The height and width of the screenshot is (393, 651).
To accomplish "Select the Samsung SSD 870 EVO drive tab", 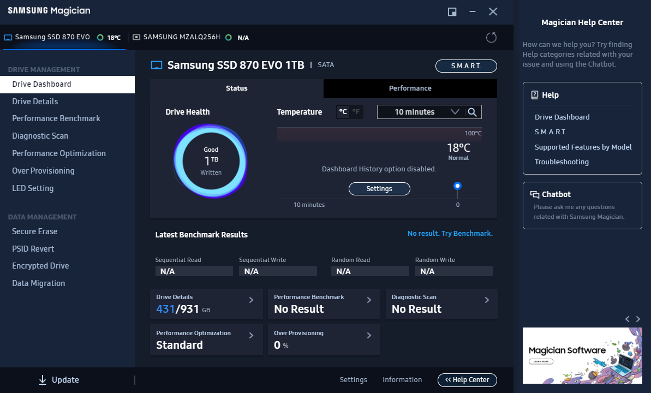I will coord(64,37).
